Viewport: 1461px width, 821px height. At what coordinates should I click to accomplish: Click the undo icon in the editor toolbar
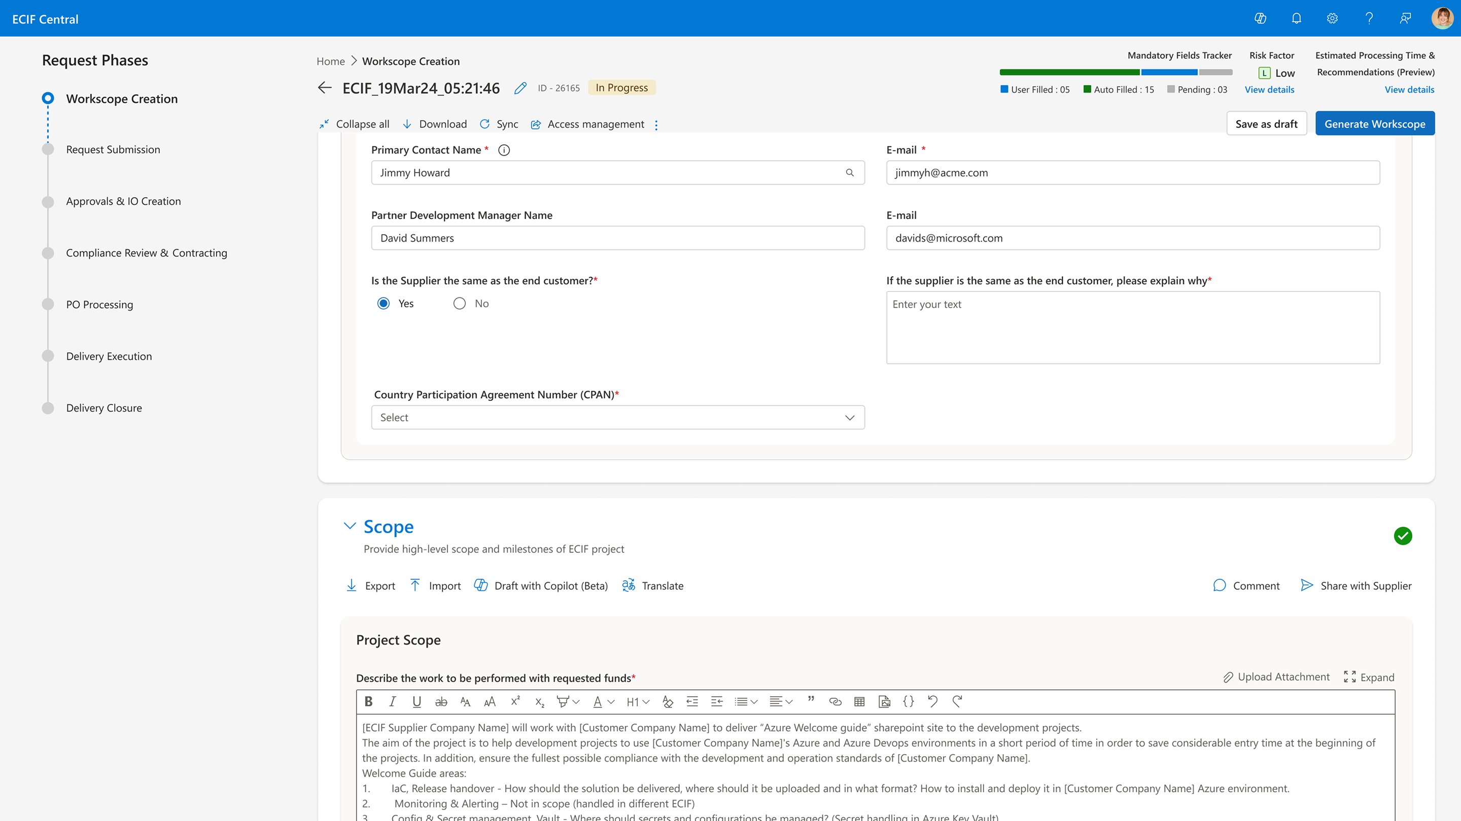point(932,701)
